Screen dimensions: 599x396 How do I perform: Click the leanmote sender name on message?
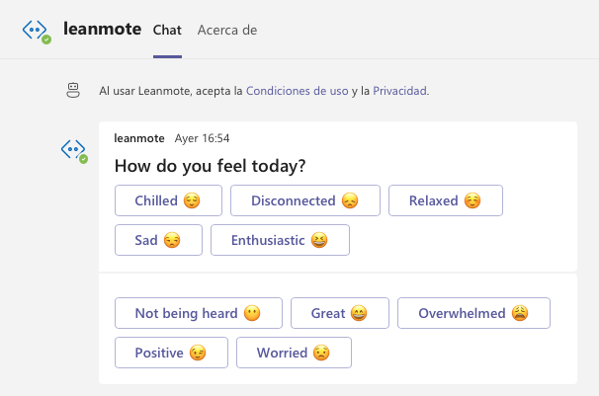[x=139, y=138]
